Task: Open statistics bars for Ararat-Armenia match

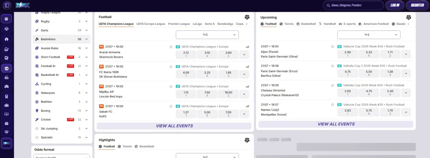Action: tap(247, 47)
